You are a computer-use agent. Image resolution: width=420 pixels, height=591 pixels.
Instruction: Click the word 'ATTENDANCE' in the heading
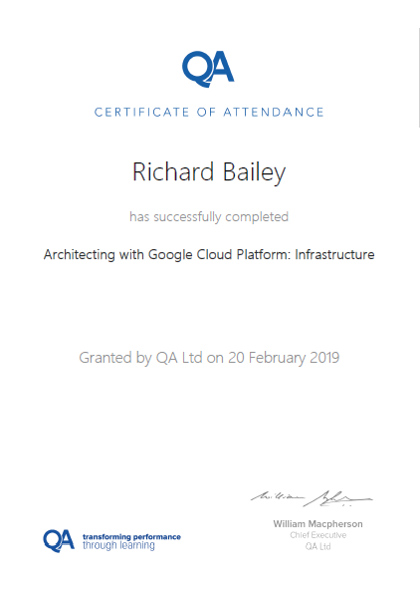tap(274, 113)
